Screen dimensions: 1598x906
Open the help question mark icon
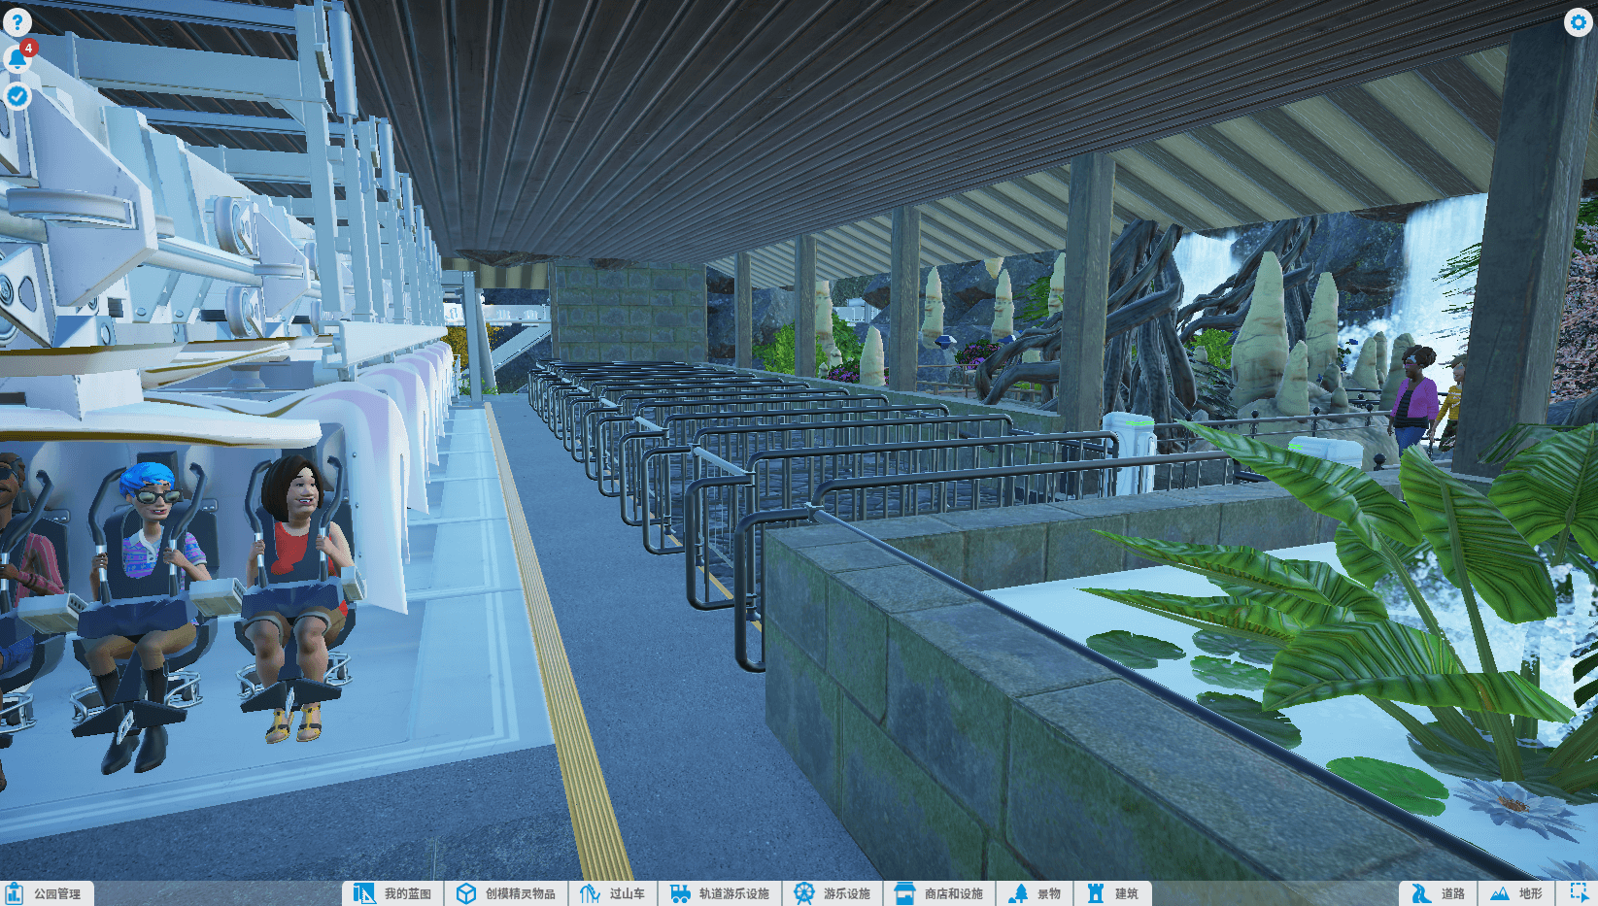[x=17, y=21]
